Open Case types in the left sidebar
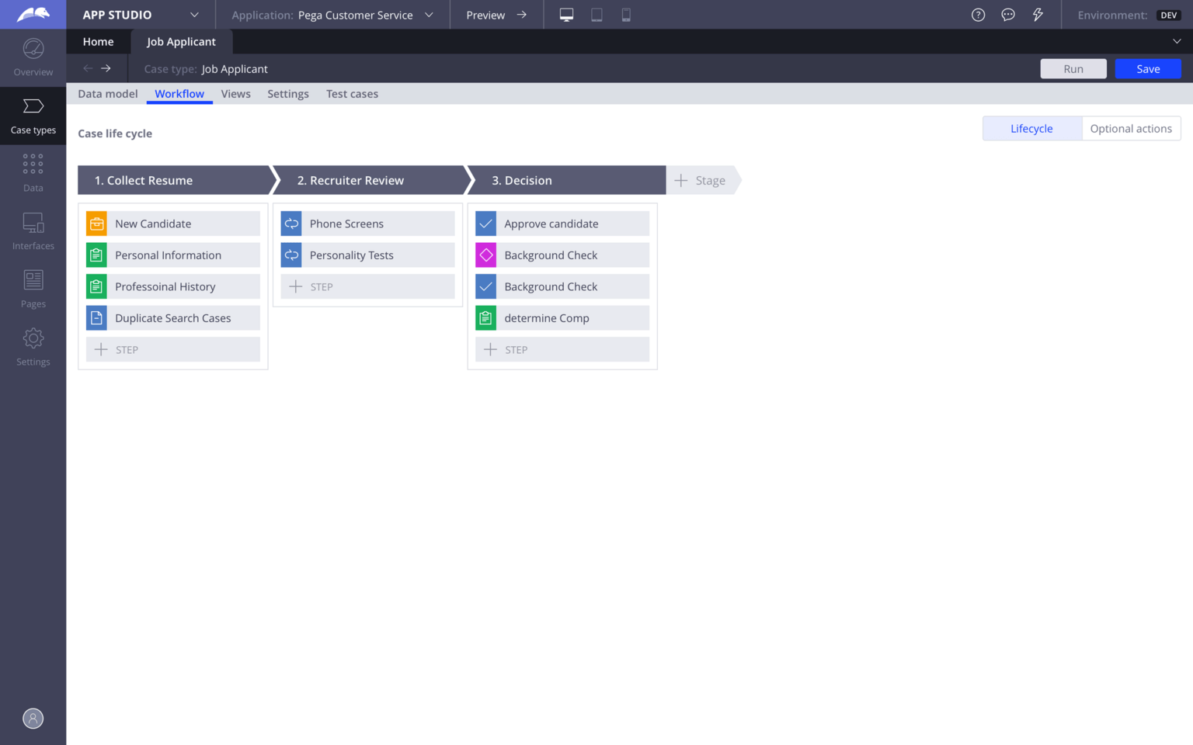 click(33, 115)
